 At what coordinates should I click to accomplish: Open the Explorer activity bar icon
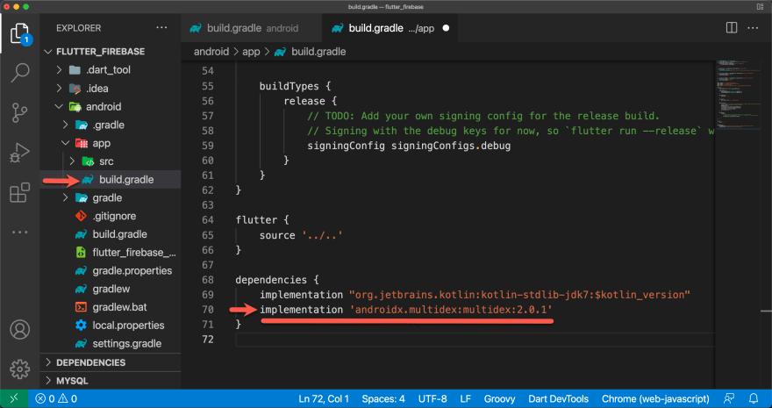(19, 34)
